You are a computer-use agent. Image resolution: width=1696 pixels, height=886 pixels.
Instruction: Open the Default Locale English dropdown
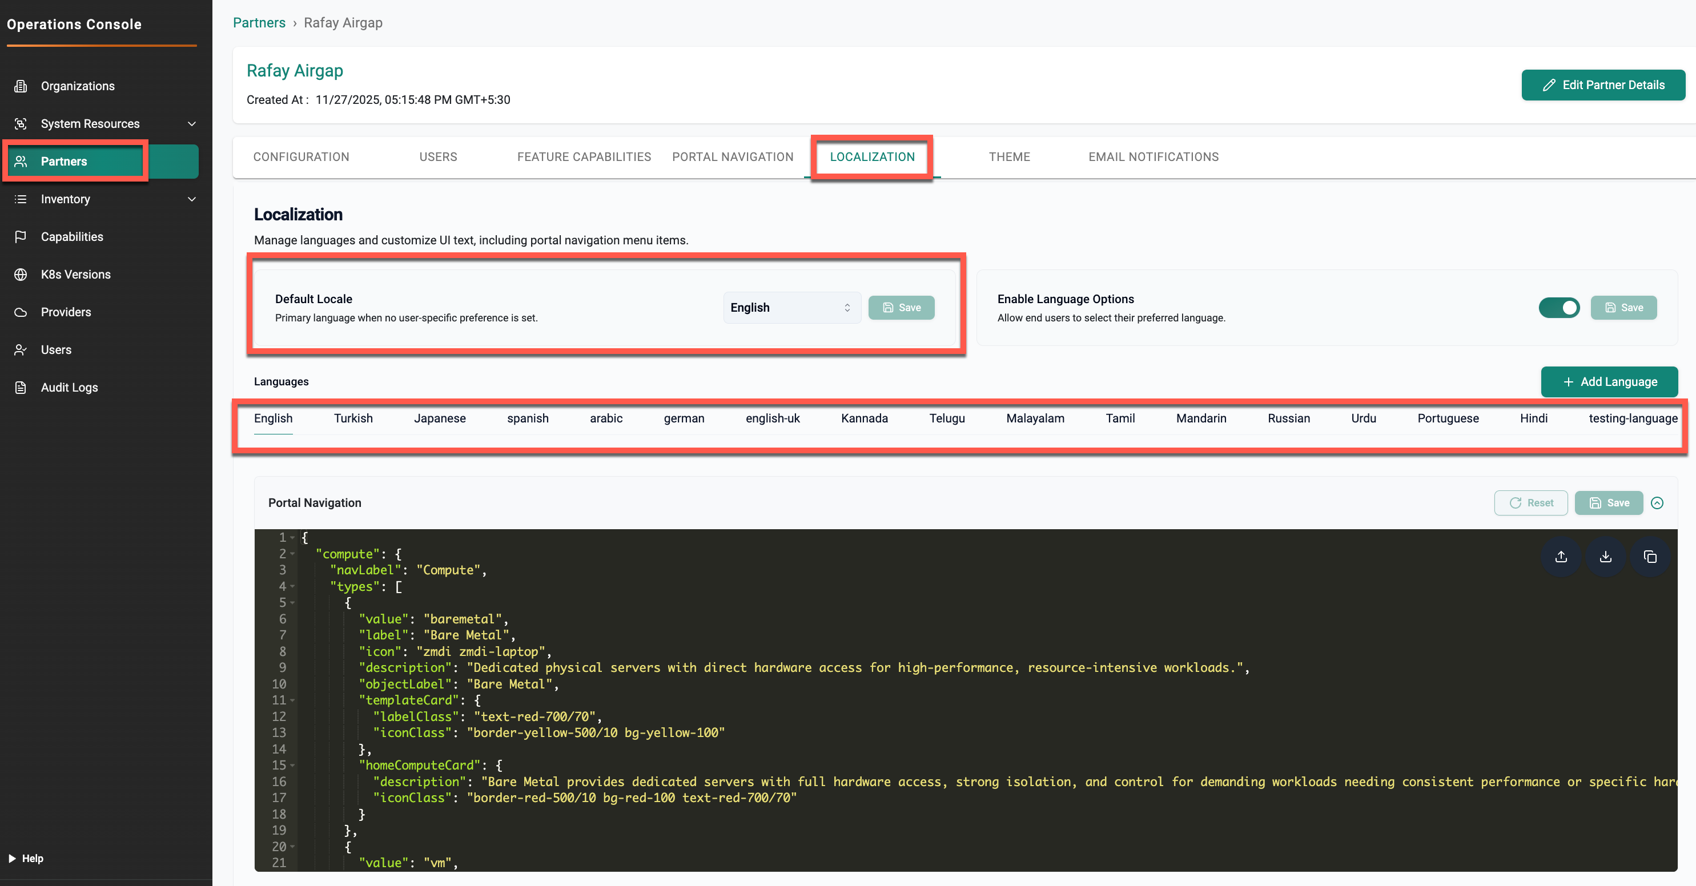pos(791,307)
